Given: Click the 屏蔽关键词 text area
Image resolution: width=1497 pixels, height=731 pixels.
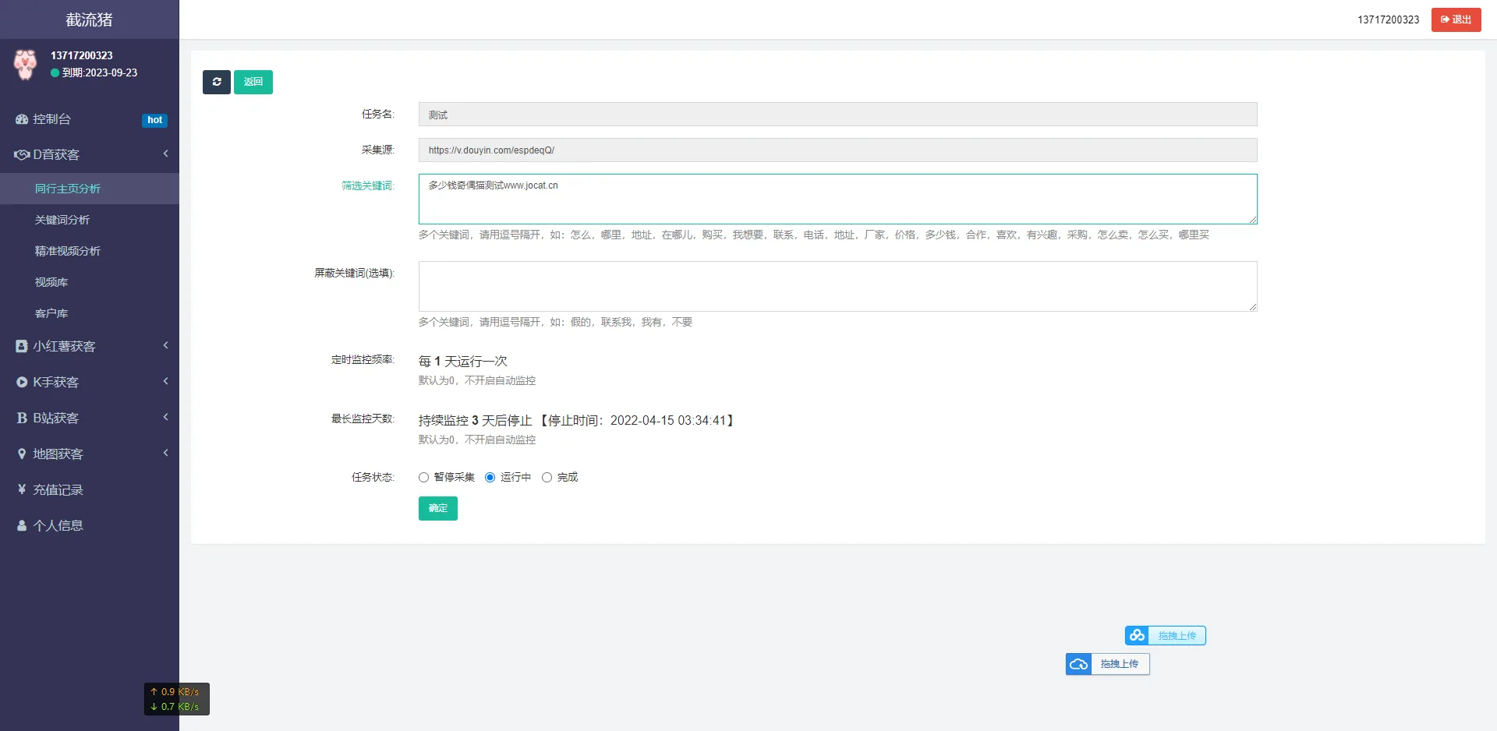Looking at the screenshot, I should [x=837, y=286].
